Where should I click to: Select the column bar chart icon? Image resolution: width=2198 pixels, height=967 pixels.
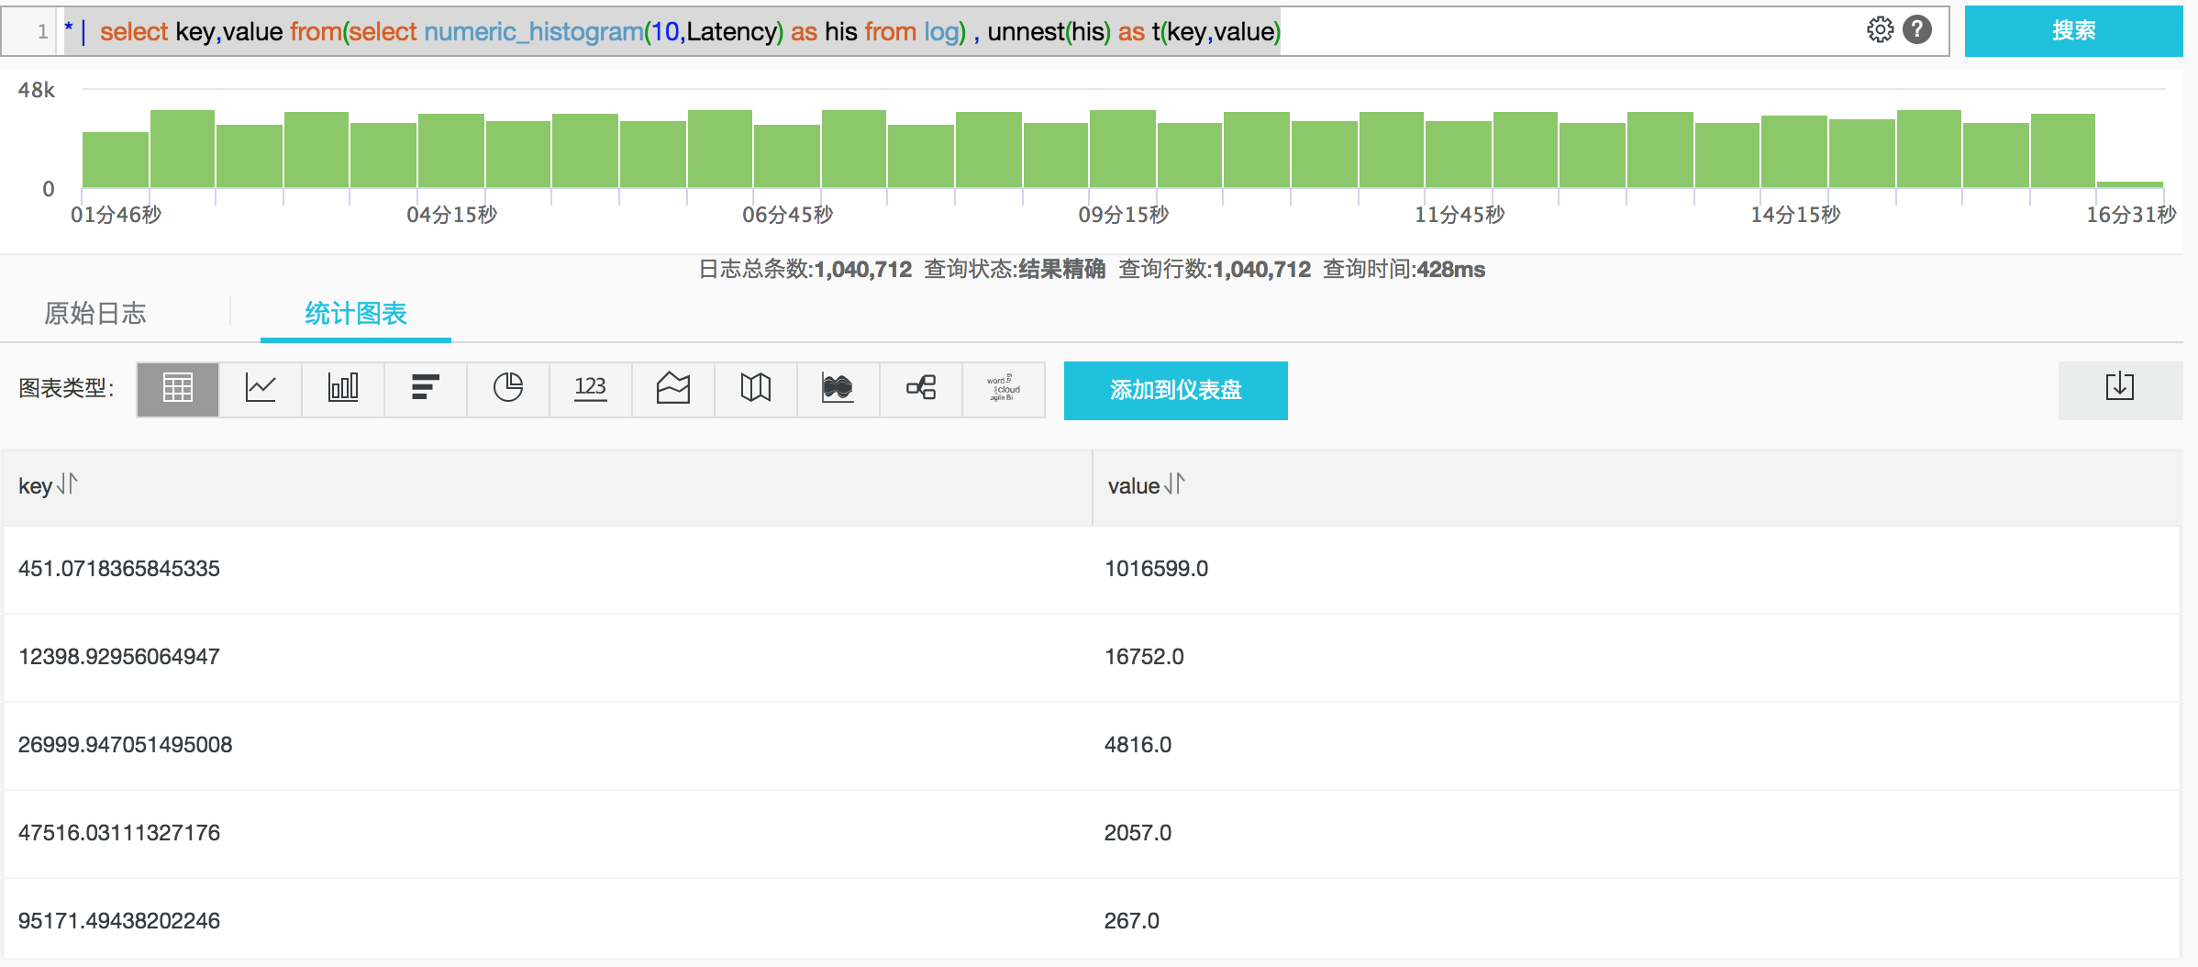point(343,389)
